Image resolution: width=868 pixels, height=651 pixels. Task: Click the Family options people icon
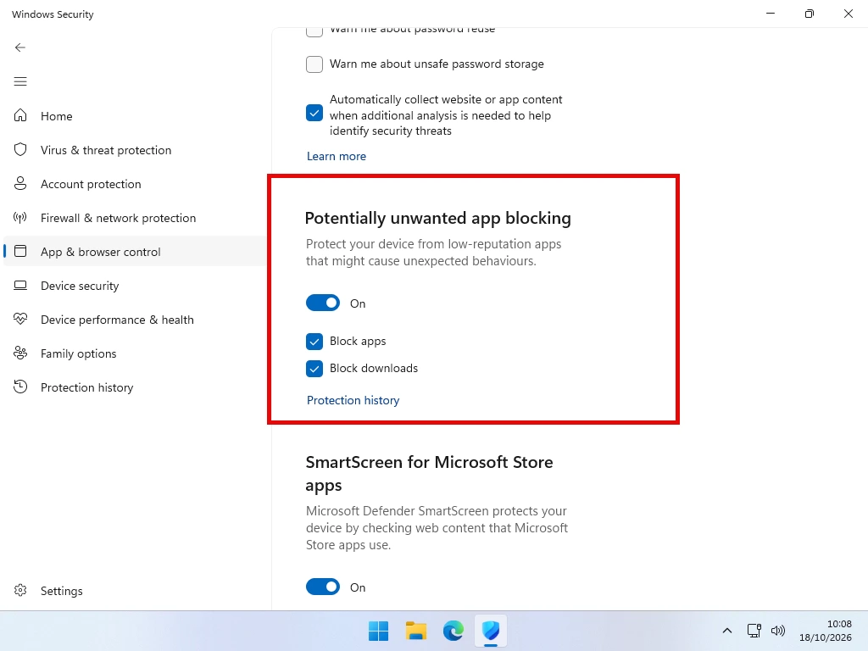[20, 353]
